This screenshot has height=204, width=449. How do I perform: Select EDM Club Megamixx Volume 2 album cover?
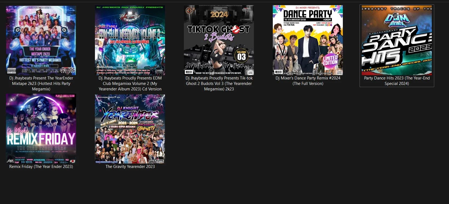point(130,40)
